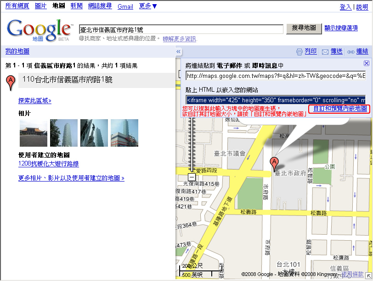The width and height of the screenshot is (373, 281).
Task: Open 新聞 in the top navigation
Action: point(76,6)
